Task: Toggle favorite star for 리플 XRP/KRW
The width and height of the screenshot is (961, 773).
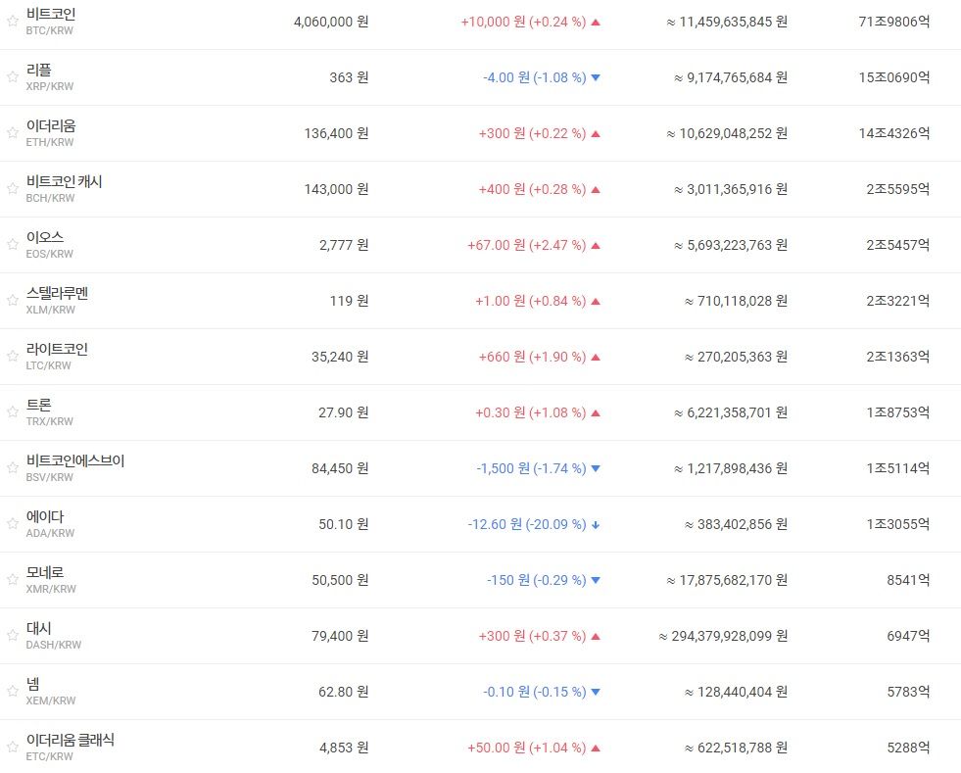Action: click(x=13, y=77)
